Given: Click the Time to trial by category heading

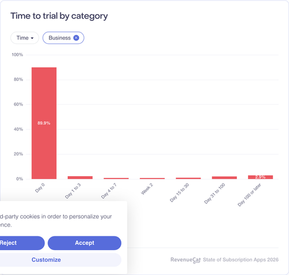Looking at the screenshot, I should 59,16.
